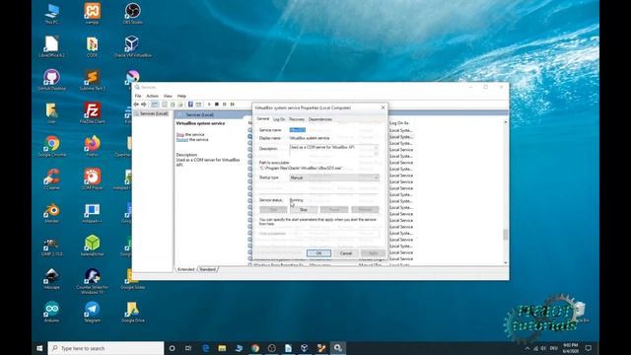631x355 pixels.
Task: Switch to the Dependencies tab
Action: (x=320, y=119)
